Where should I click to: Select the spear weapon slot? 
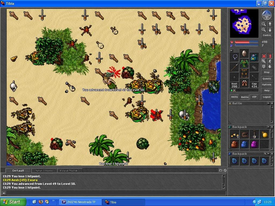(x=234, y=67)
